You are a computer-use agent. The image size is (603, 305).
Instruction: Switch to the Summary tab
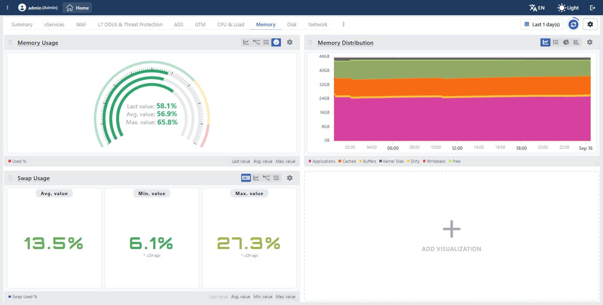pyautogui.click(x=22, y=24)
